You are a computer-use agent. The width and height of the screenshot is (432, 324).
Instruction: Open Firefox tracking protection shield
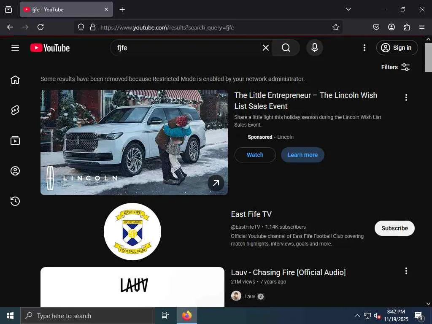[x=81, y=27]
